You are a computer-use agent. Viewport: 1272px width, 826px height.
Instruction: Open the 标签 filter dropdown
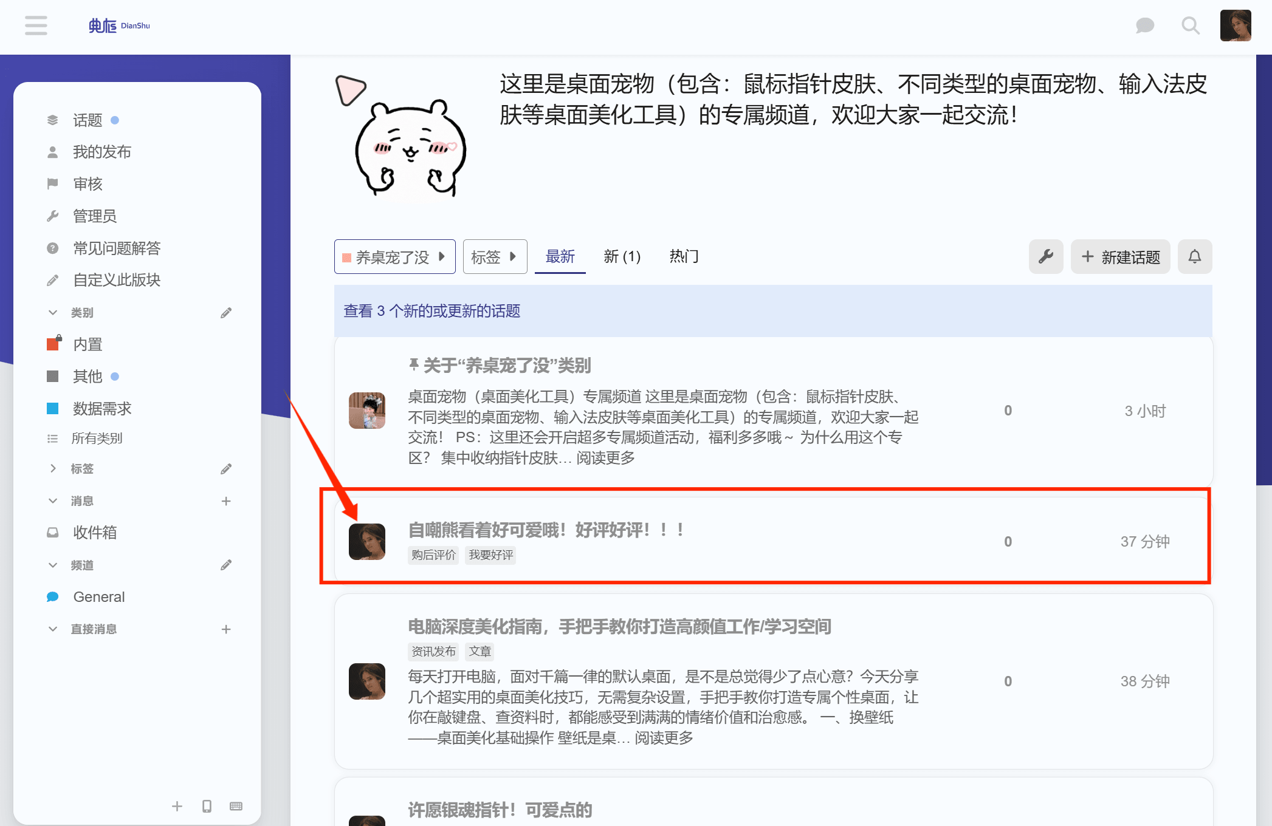494,257
